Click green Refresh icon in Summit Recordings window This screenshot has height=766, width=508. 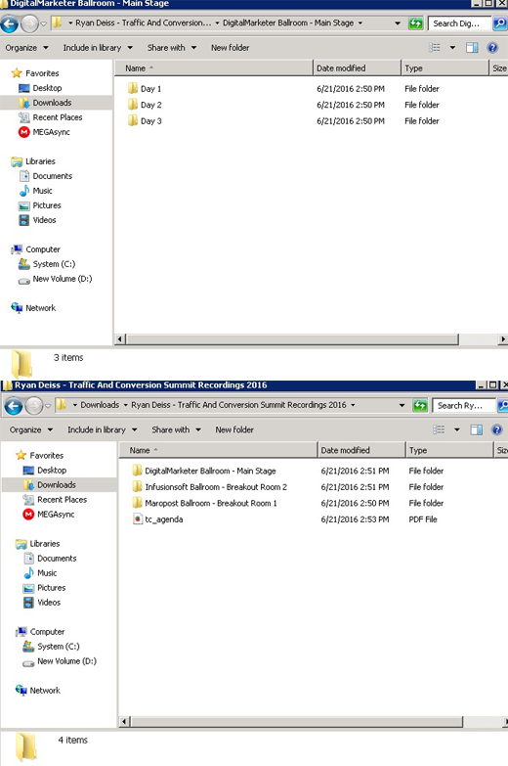pyautogui.click(x=420, y=405)
